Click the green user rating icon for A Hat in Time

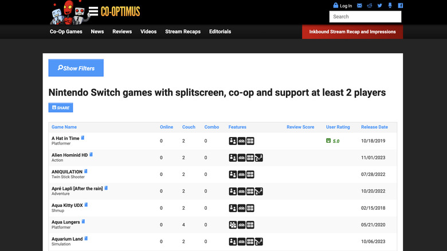(x=328, y=140)
